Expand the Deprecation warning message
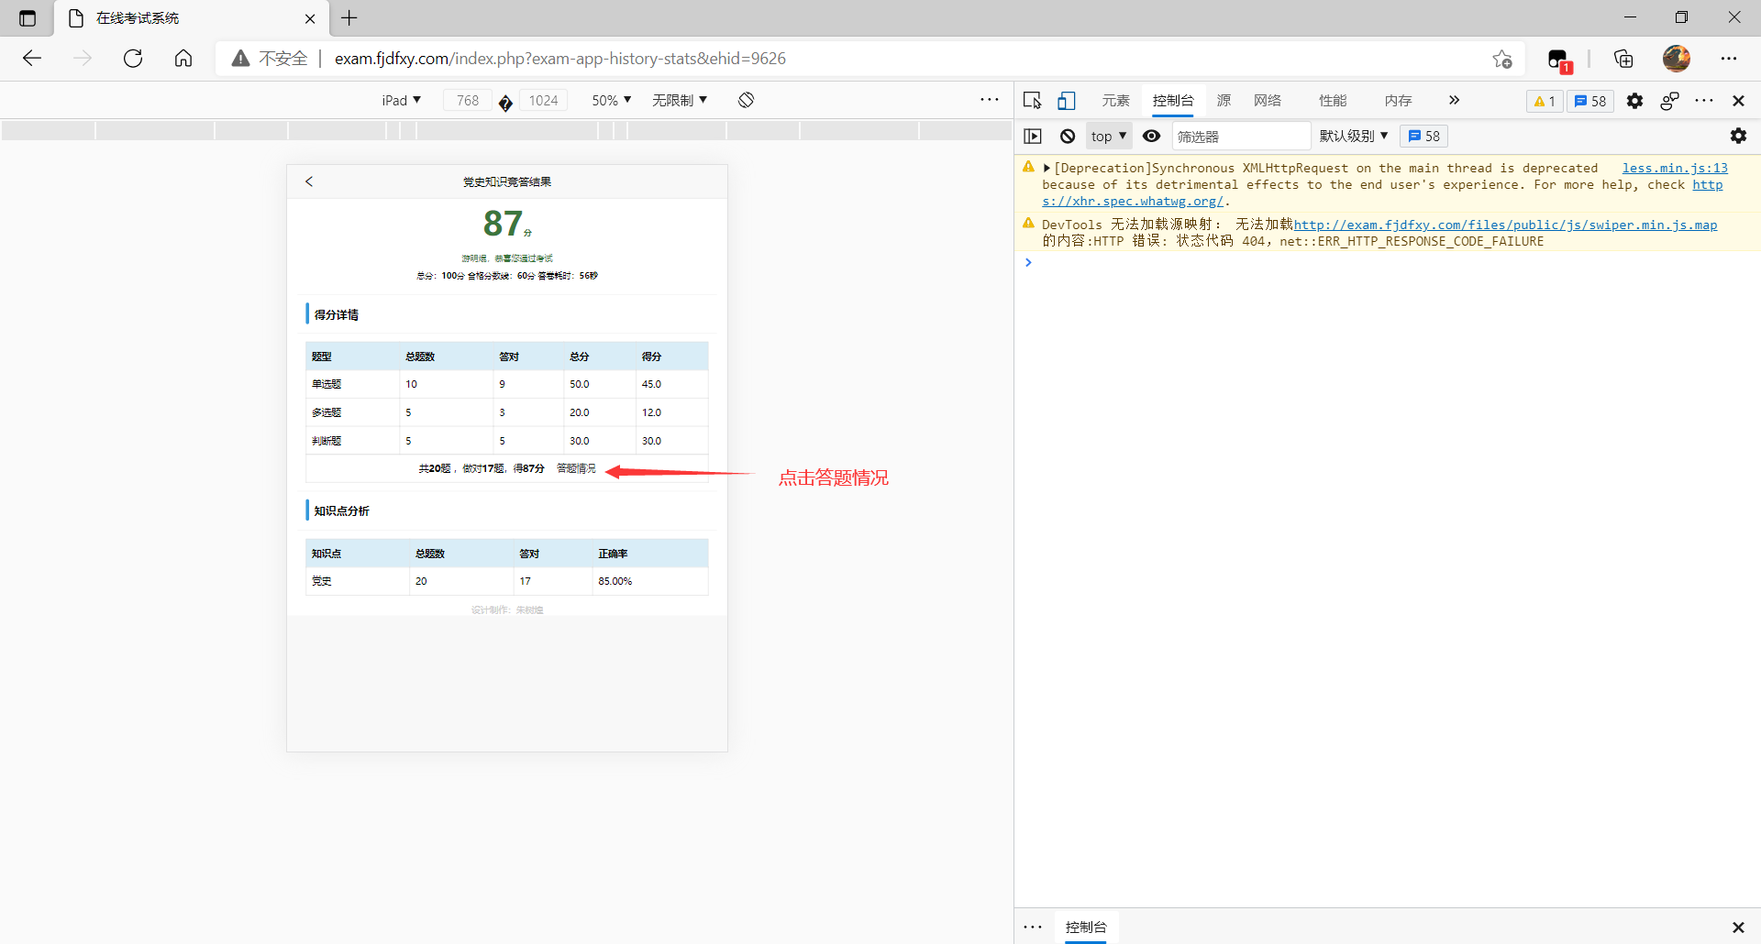Screen dimensions: 1761x944 [1046, 169]
